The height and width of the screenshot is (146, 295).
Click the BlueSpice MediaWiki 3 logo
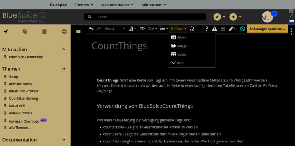click(25, 17)
